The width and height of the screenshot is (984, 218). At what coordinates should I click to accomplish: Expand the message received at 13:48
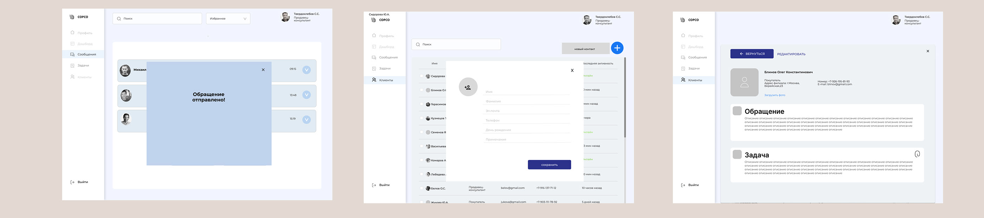tap(306, 95)
